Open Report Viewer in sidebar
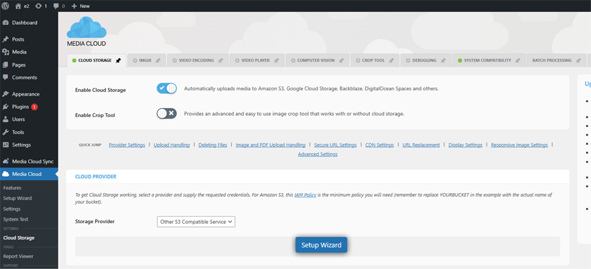This screenshot has height=269, width=591. tap(18, 256)
